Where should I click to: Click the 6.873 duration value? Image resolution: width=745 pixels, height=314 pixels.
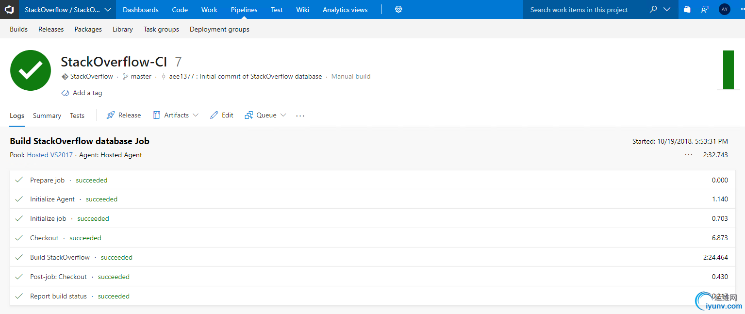pyautogui.click(x=720, y=238)
